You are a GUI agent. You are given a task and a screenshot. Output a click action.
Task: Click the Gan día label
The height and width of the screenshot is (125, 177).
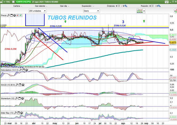64,6
